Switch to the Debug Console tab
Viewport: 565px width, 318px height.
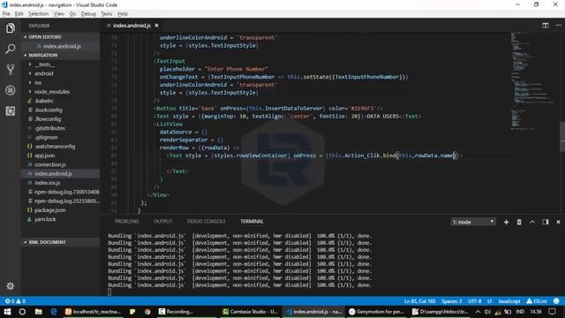click(x=206, y=222)
